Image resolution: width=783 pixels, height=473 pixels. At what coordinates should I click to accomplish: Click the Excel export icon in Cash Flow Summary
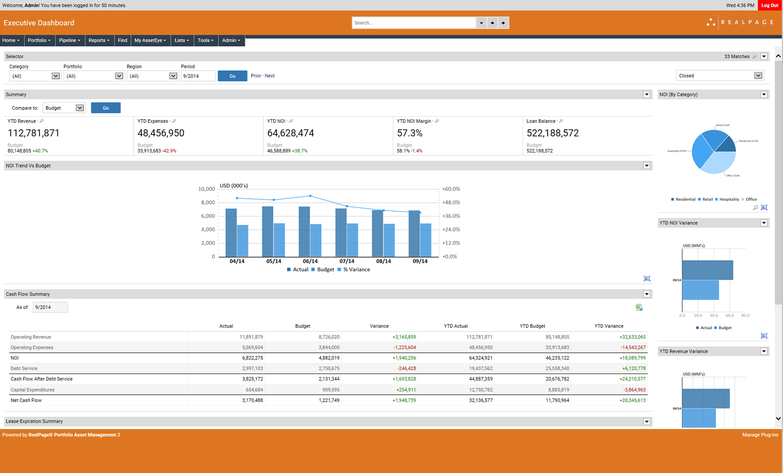[x=639, y=307]
